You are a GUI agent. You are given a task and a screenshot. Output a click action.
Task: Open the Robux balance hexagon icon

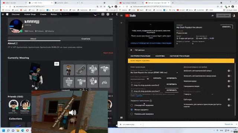coord(108,14)
